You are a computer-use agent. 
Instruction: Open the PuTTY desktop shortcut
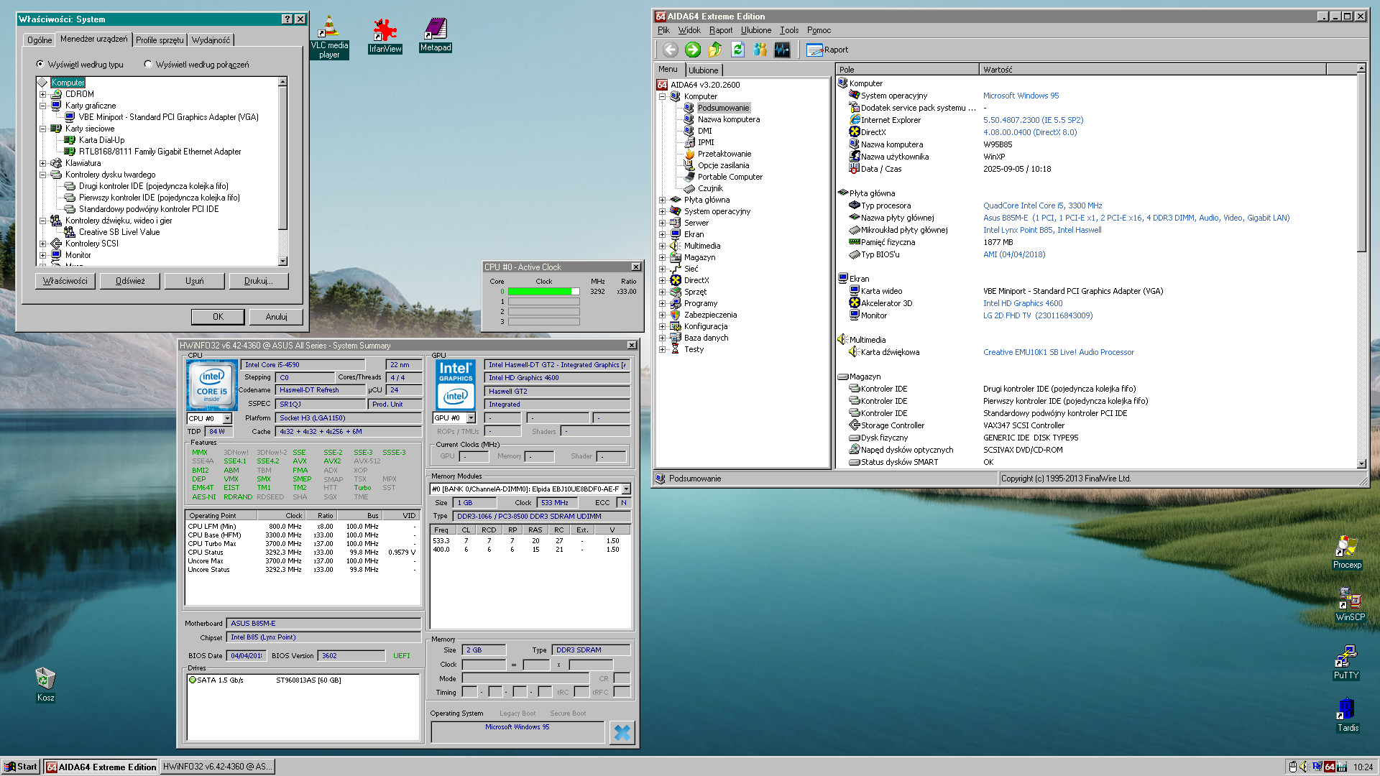pyautogui.click(x=1346, y=662)
